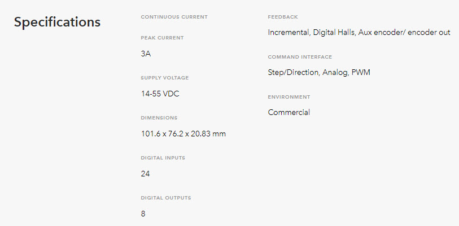Select the Continuous Current label
Image resolution: width=459 pixels, height=226 pixels.
[x=174, y=17]
